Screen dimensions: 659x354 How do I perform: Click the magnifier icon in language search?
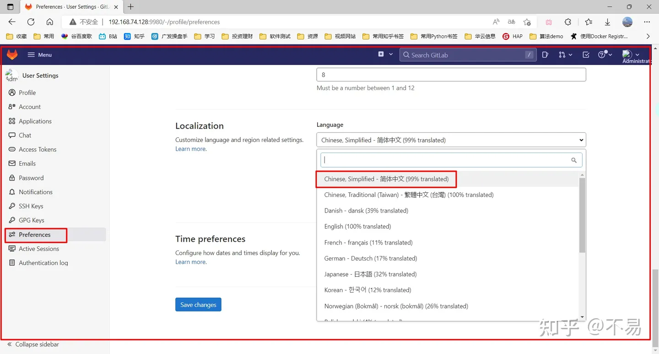[x=574, y=160]
